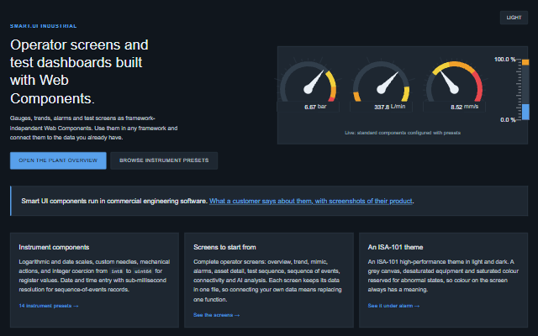Click the main Operator screens headline

(79, 71)
